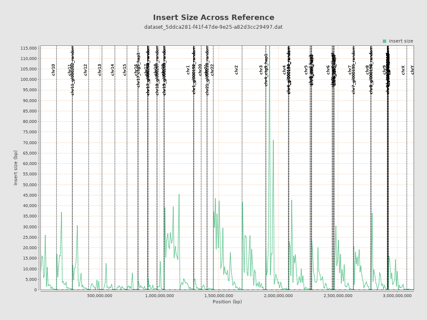Select the chr12 marker label
Screen dimensions: 427x320
85,70
